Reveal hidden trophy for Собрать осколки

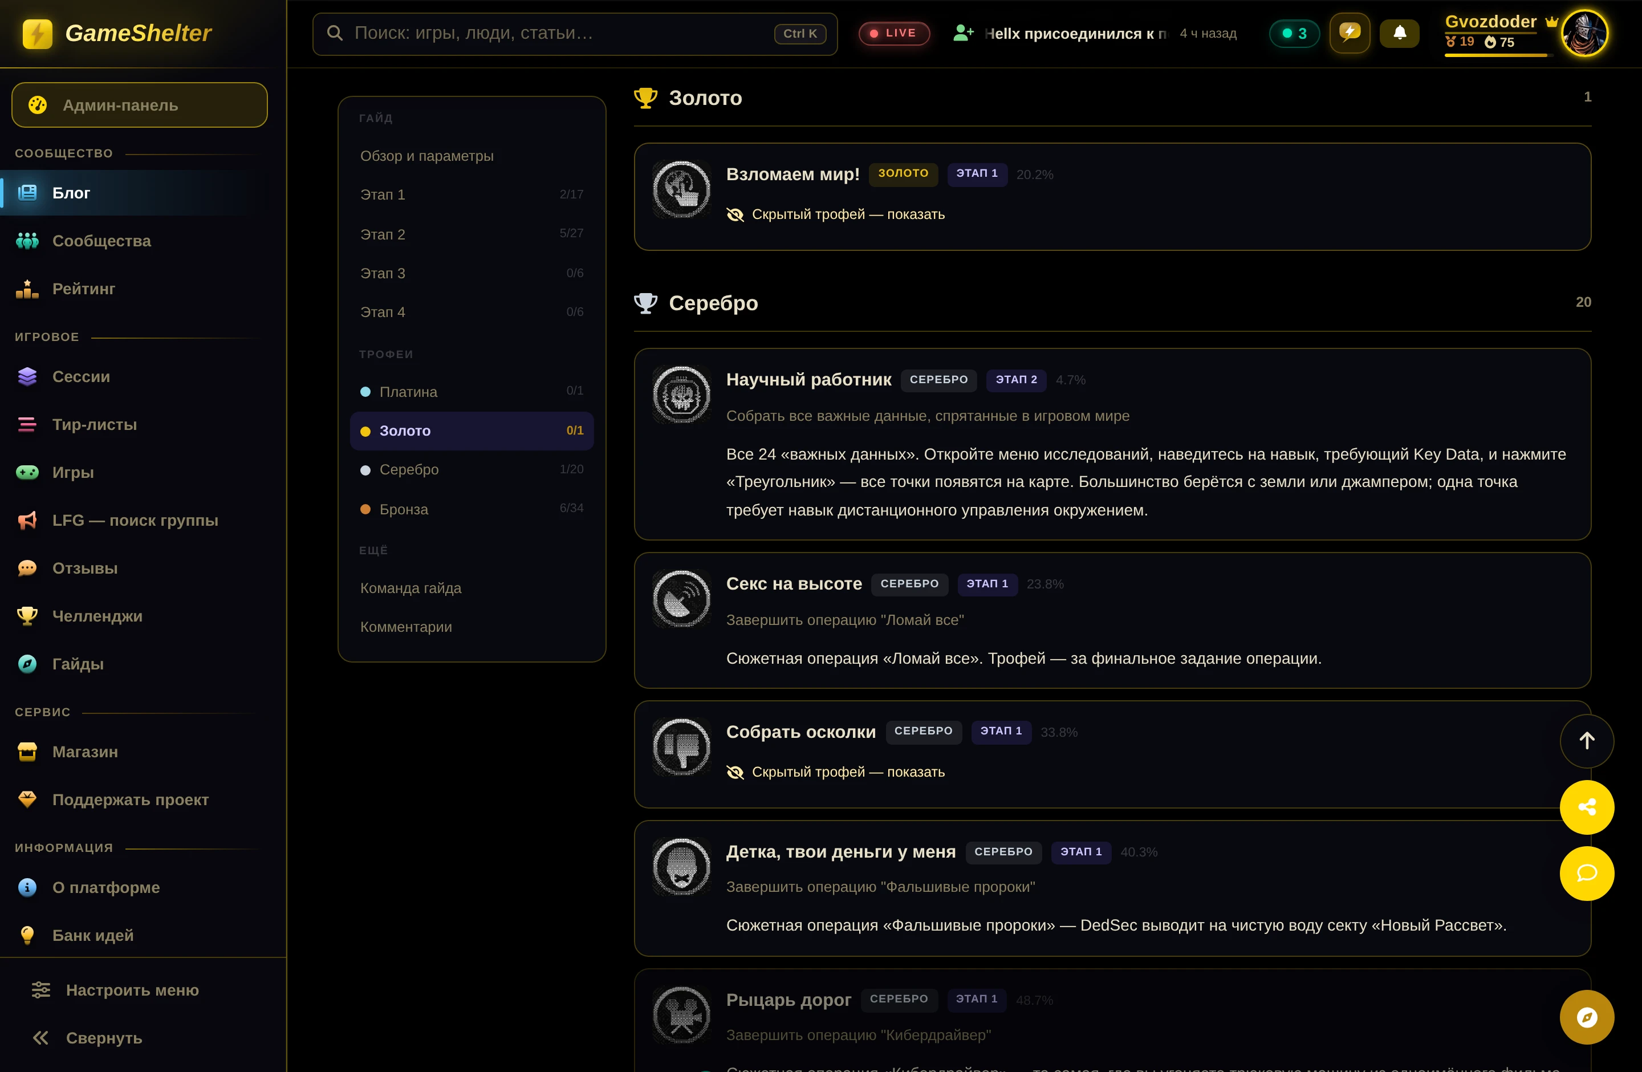point(835,772)
